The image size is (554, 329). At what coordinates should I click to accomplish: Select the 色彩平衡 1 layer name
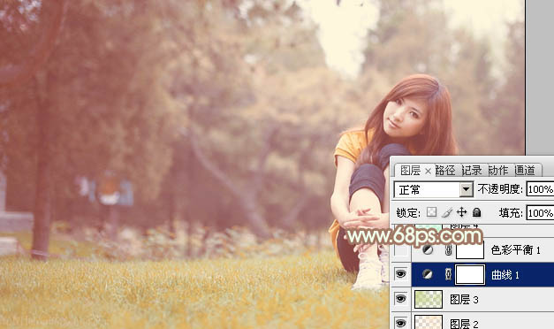click(x=515, y=250)
